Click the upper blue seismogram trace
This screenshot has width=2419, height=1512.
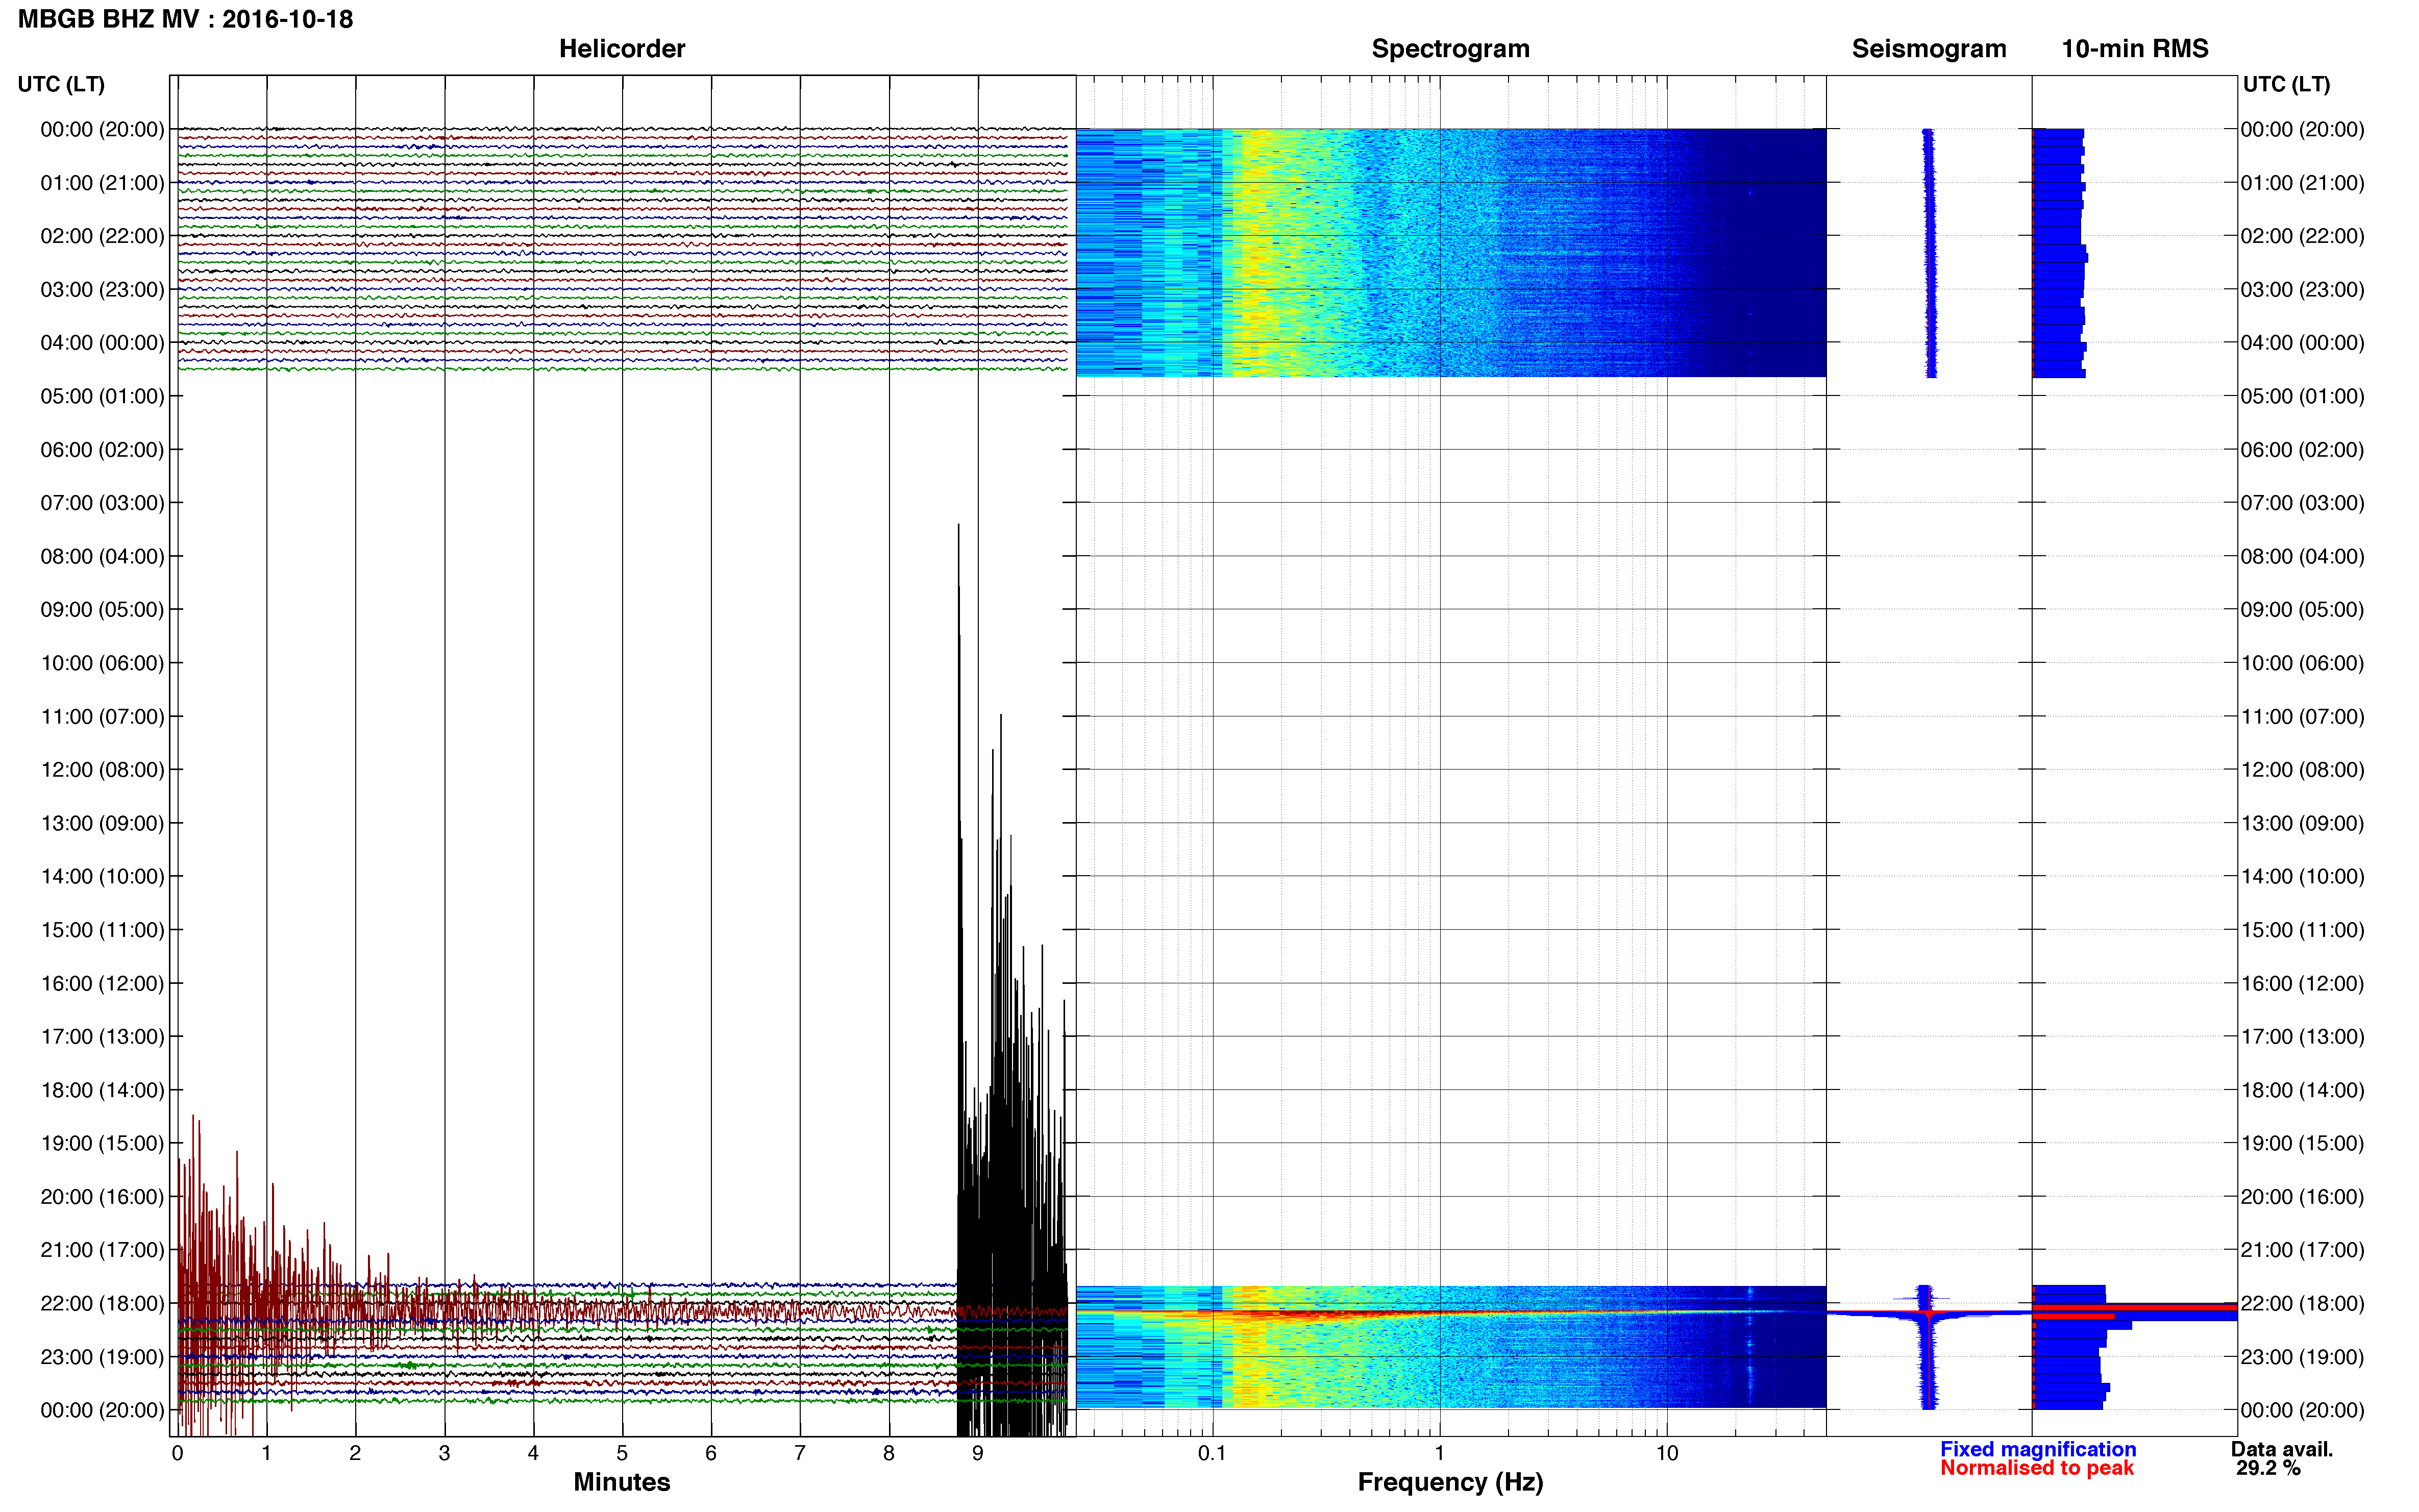[1929, 253]
